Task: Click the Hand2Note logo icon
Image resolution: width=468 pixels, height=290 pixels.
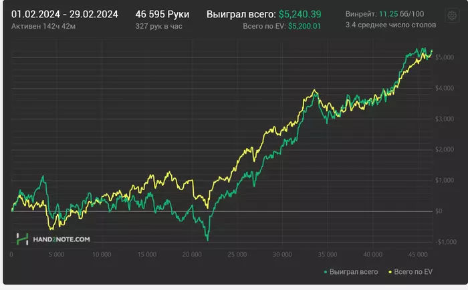Action: [22, 239]
